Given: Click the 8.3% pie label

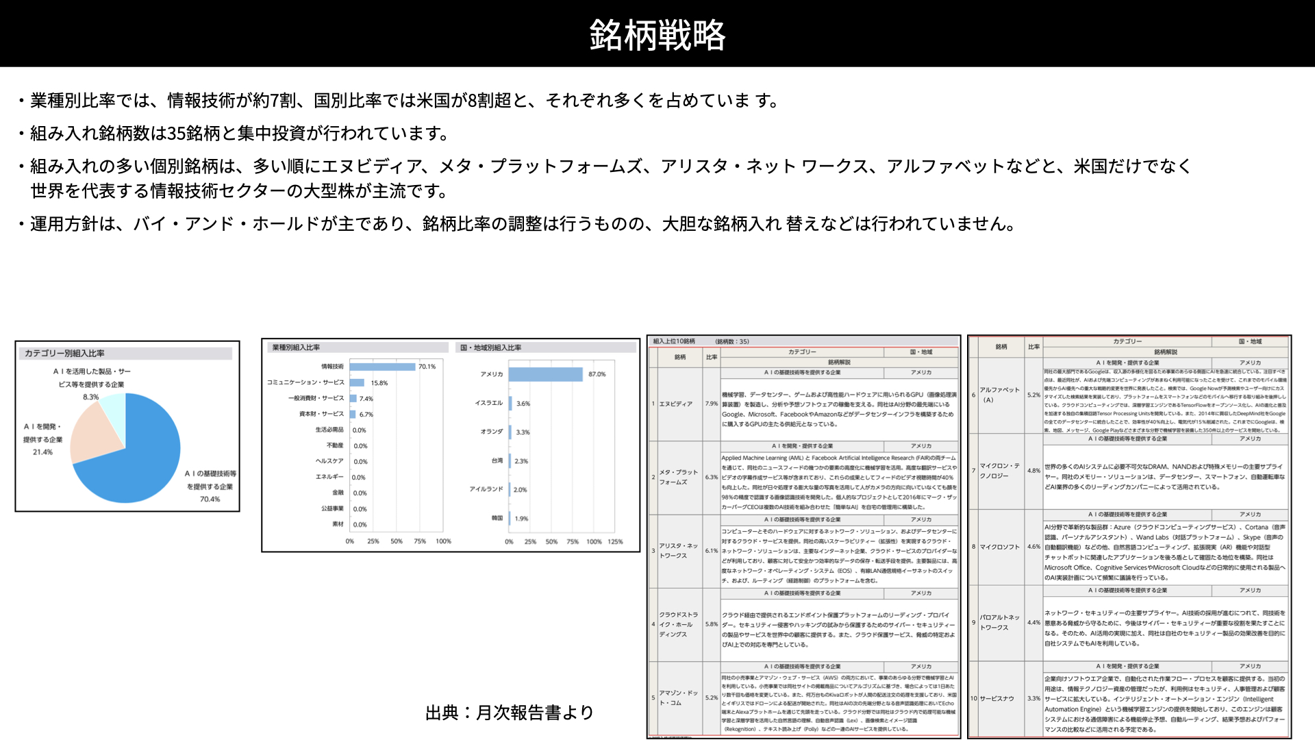Looking at the screenshot, I should coord(91,397).
